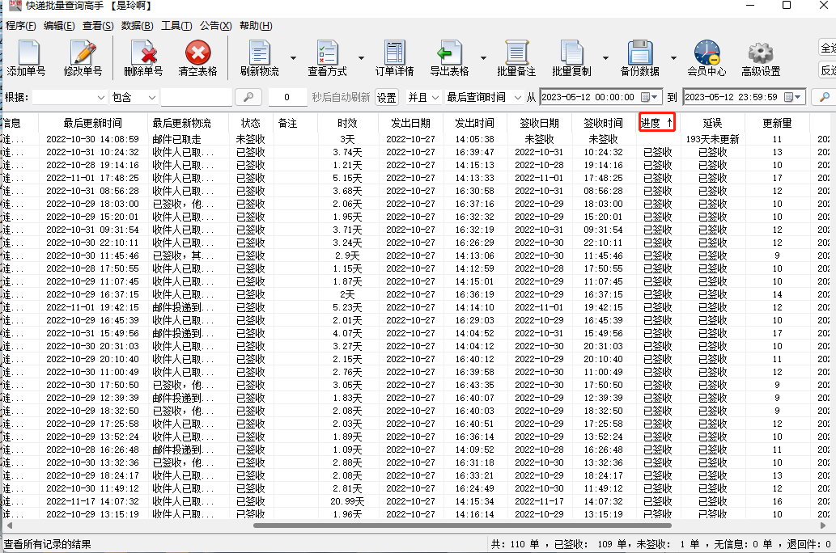Open the 程序(F) menu
The image size is (836, 553).
(21, 26)
